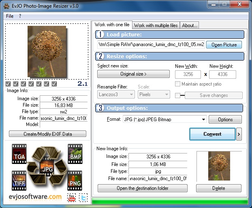This screenshot has width=252, height=208.
Task: Click the empty Model field in Image Info
Action: (x=64, y=124)
